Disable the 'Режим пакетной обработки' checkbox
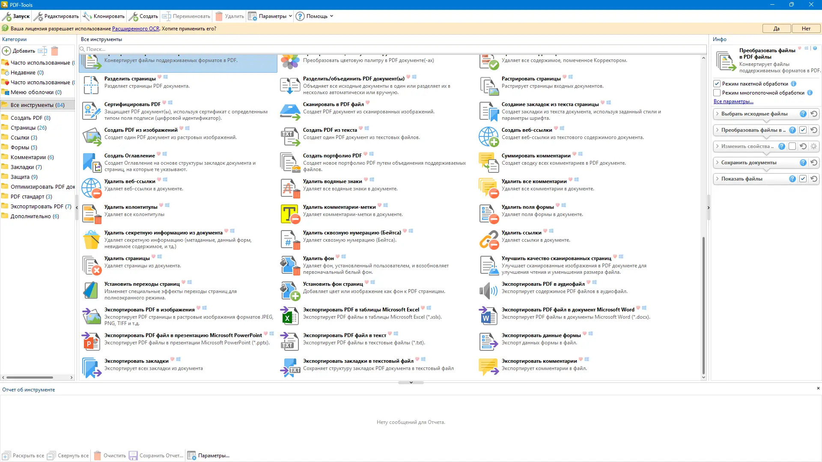The width and height of the screenshot is (822, 462). pos(717,84)
